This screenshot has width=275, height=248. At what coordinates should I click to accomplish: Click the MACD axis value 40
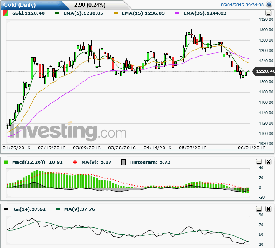click(x=261, y=168)
